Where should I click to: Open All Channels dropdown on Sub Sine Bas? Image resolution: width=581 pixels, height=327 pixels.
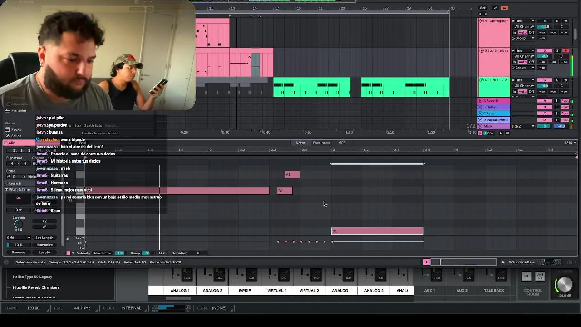(x=523, y=56)
